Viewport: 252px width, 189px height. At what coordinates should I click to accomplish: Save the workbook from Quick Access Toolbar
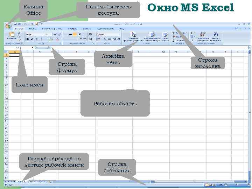15,24
